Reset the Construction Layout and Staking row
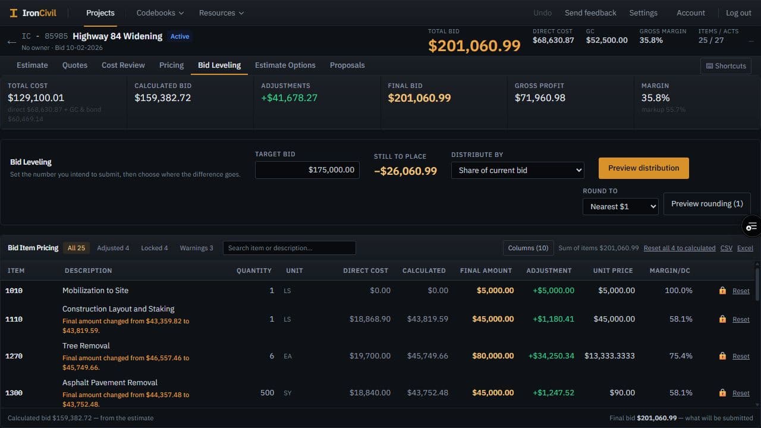 [x=741, y=320]
